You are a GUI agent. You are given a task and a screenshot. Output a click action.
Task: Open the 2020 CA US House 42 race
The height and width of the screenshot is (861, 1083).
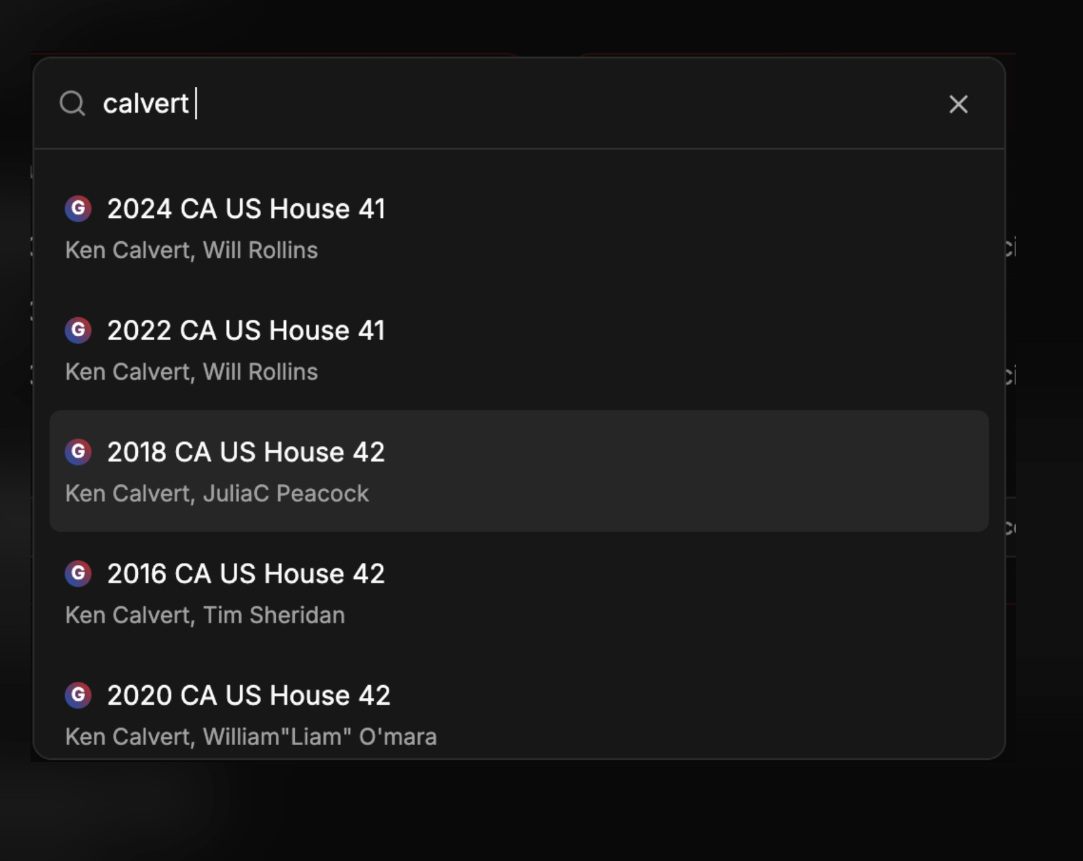coord(249,695)
